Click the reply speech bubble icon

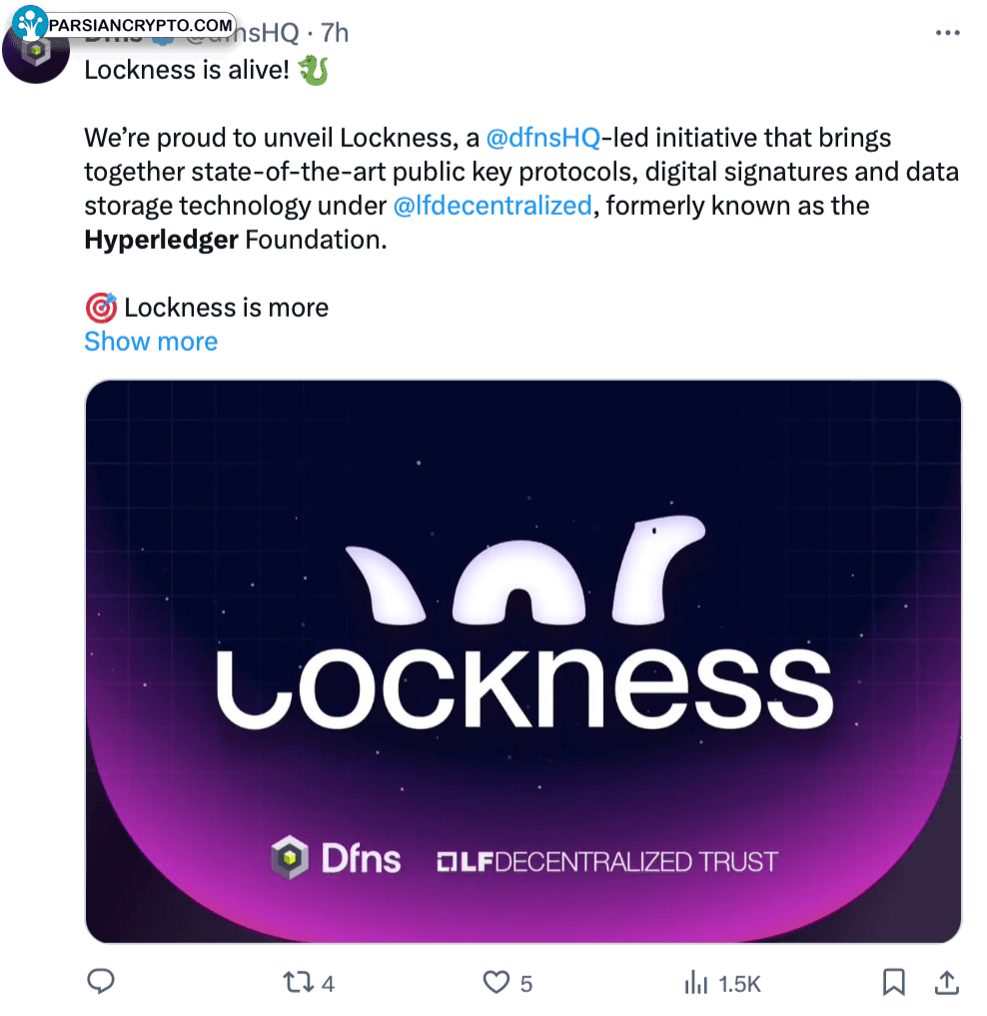coord(100,982)
